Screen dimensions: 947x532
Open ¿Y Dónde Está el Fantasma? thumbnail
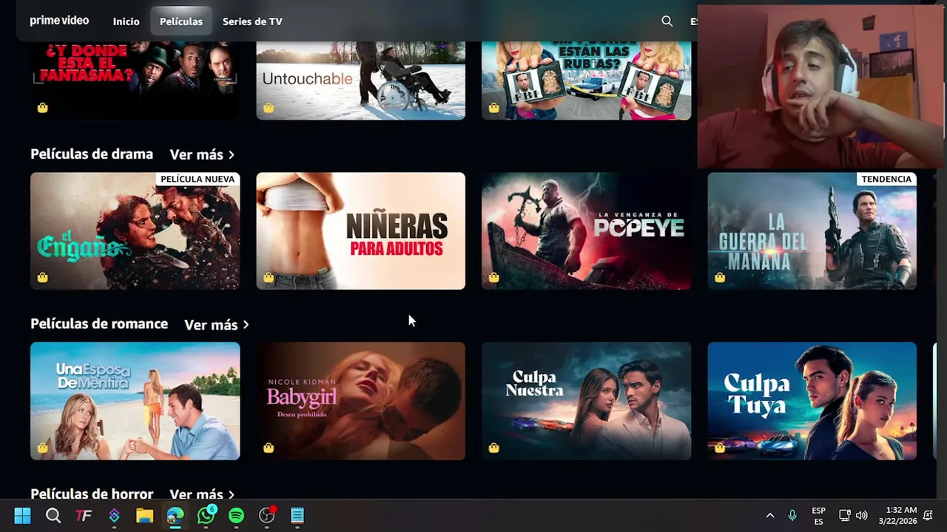tap(135, 81)
